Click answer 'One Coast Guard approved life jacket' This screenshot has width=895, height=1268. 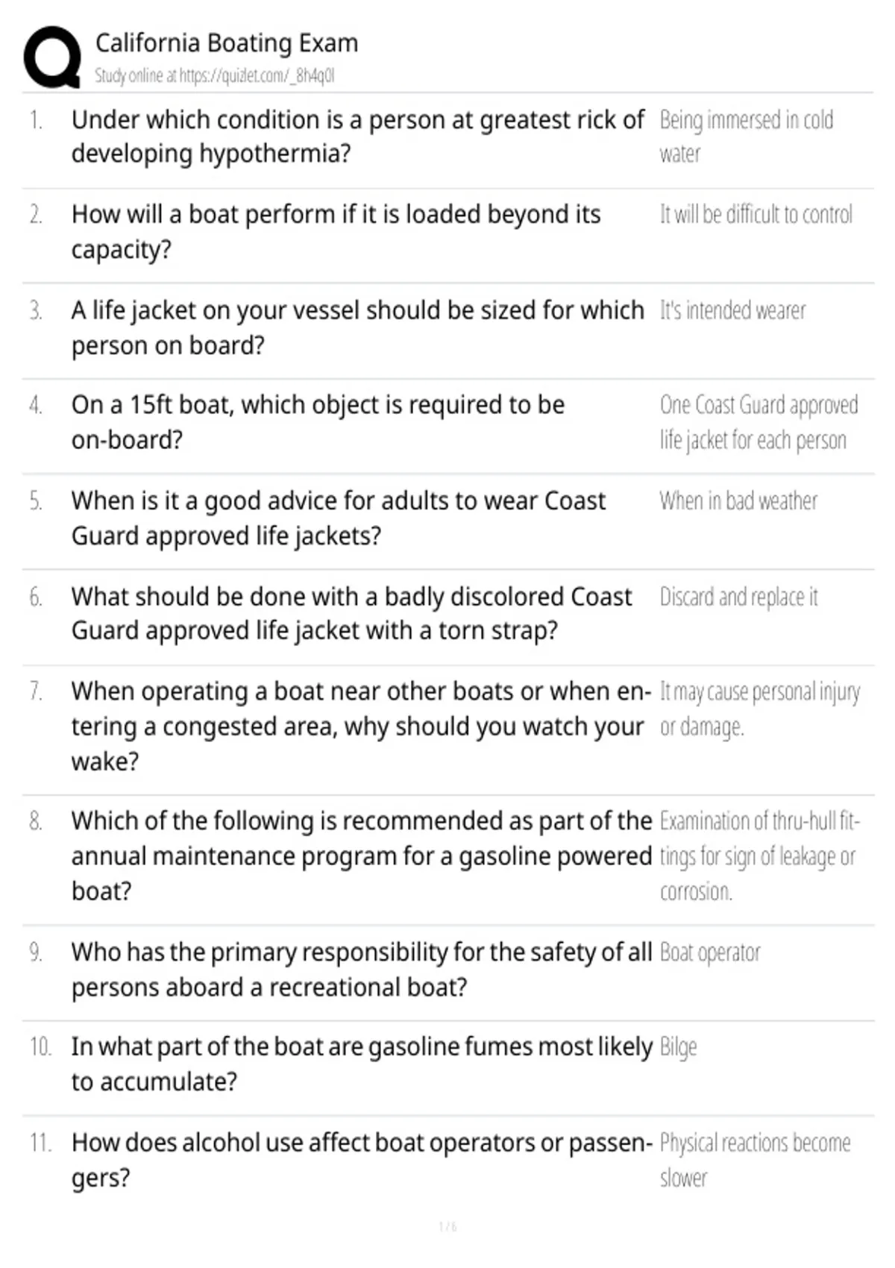759,422
